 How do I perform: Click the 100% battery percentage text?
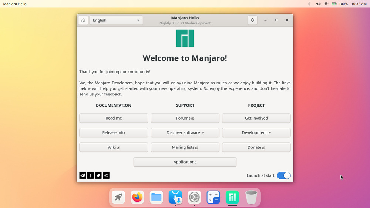(343, 4)
